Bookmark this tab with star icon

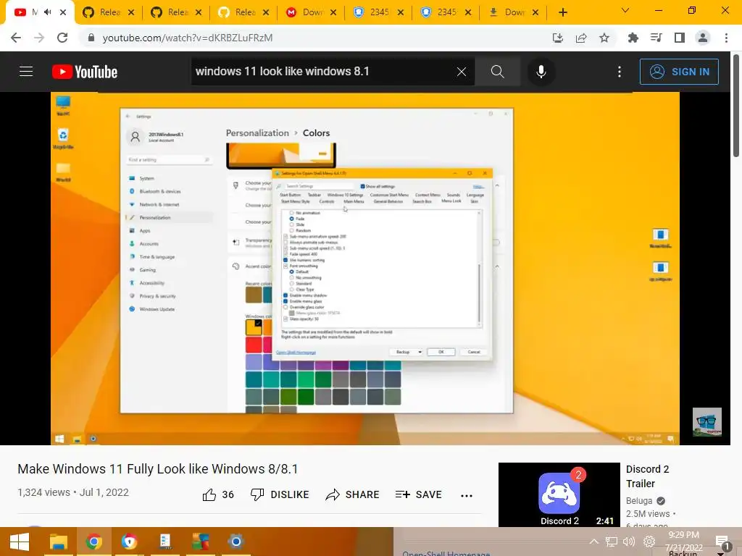[604, 38]
